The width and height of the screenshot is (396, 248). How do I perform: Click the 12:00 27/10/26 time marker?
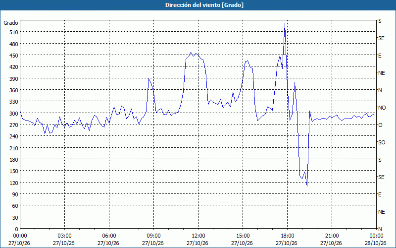tap(198, 240)
